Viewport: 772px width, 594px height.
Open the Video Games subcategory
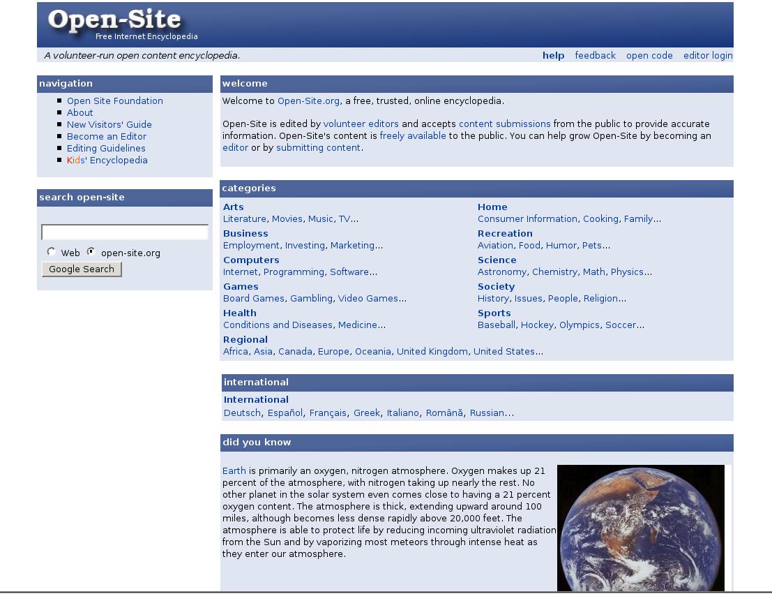pos(368,298)
